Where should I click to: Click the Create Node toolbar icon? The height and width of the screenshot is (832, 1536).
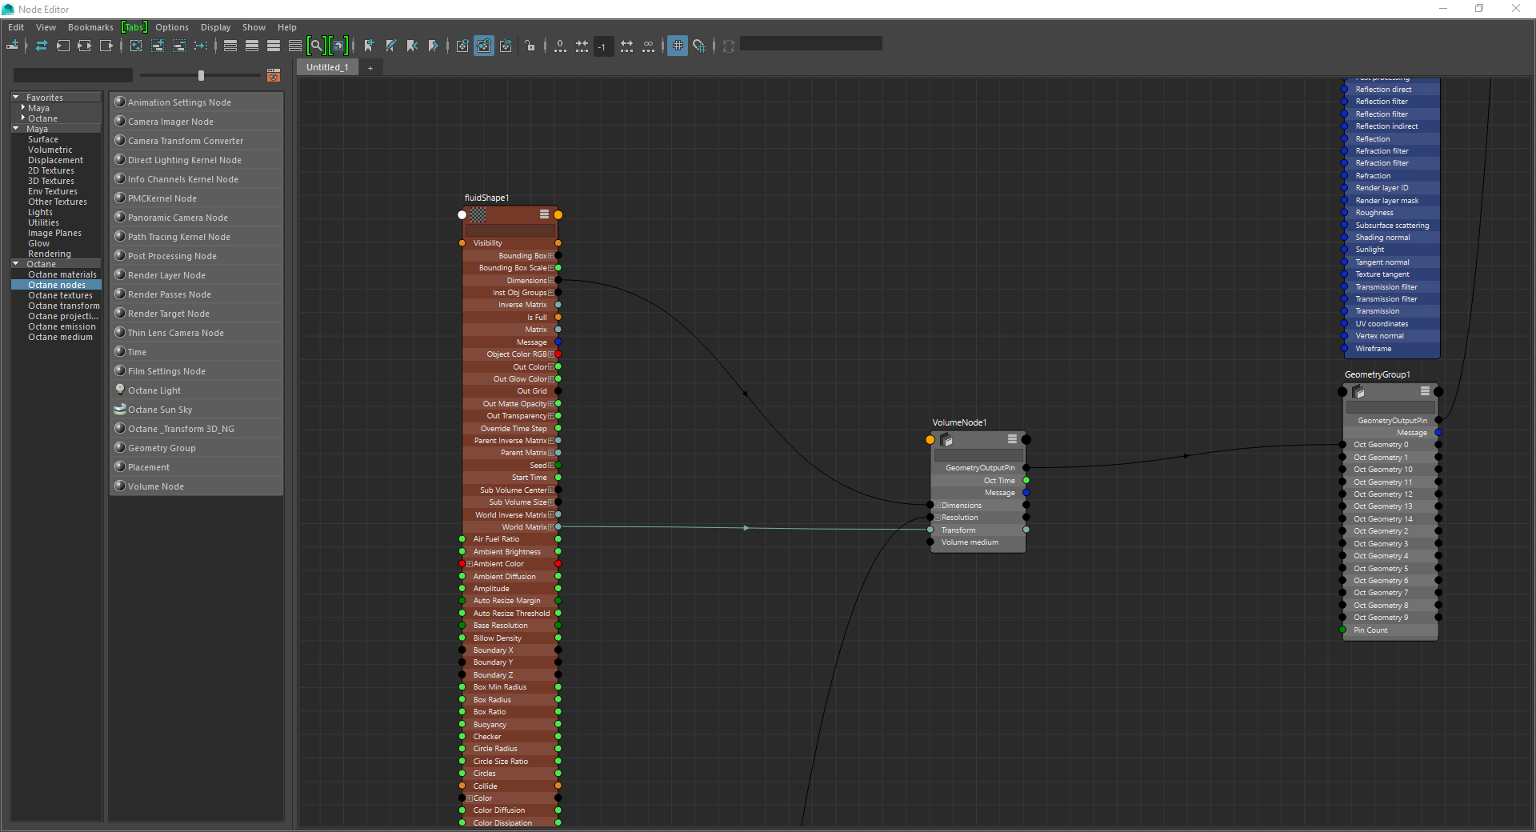pyautogui.click(x=13, y=46)
